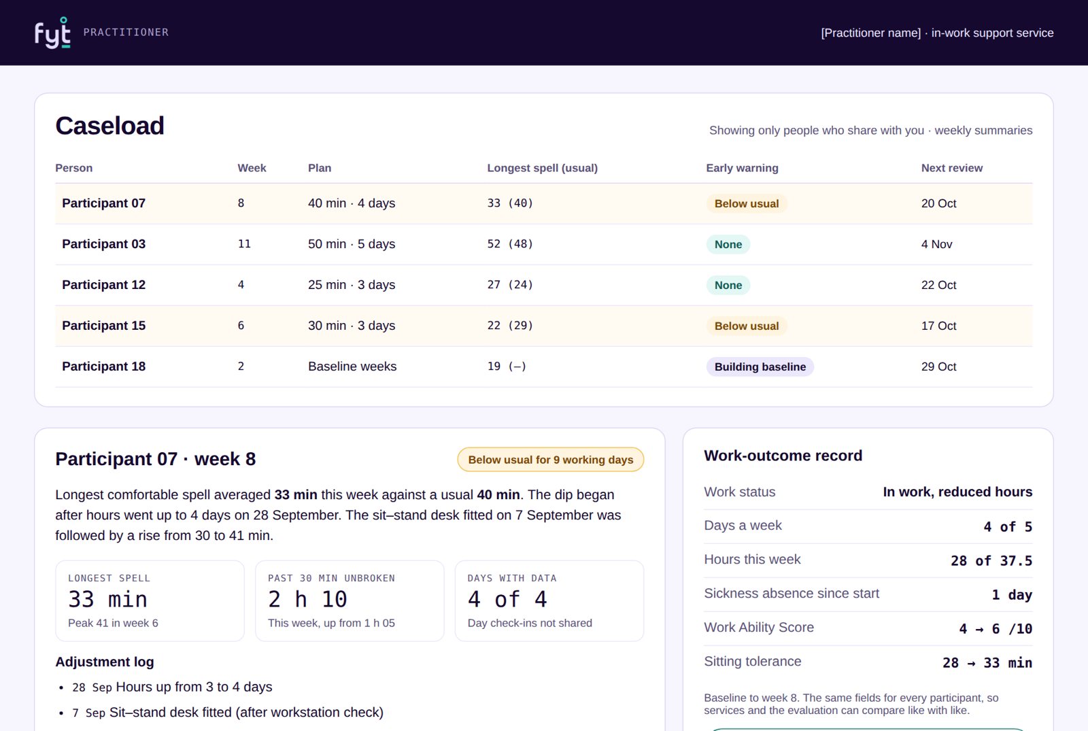Image resolution: width=1088 pixels, height=731 pixels.
Task: Click the 4 Nov next review date
Action: tap(936, 244)
